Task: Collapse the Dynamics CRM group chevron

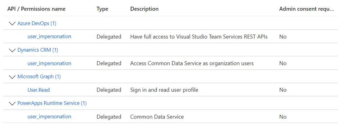Action: click(x=12, y=50)
